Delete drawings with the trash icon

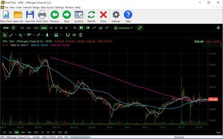pos(80,35)
